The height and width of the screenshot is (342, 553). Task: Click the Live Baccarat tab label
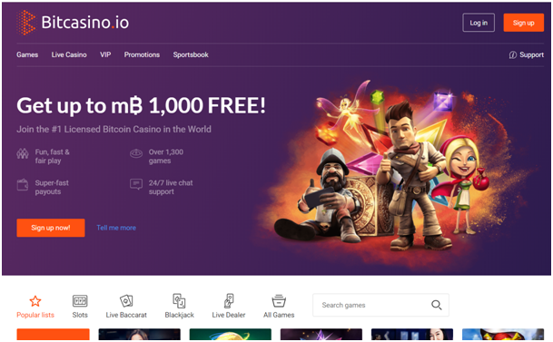click(x=126, y=315)
